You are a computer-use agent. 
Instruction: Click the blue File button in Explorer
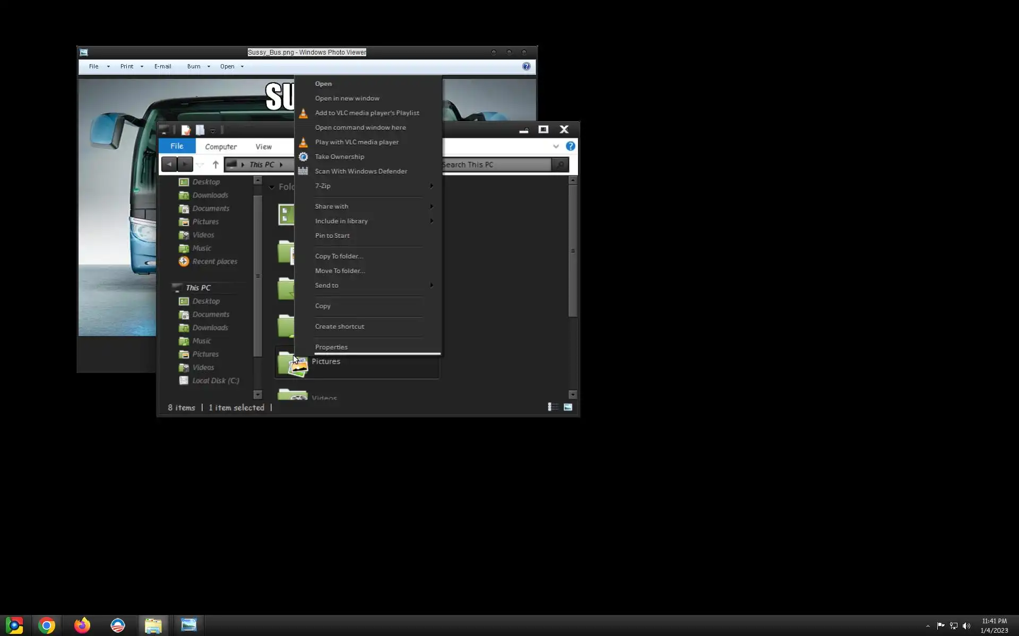(x=177, y=146)
